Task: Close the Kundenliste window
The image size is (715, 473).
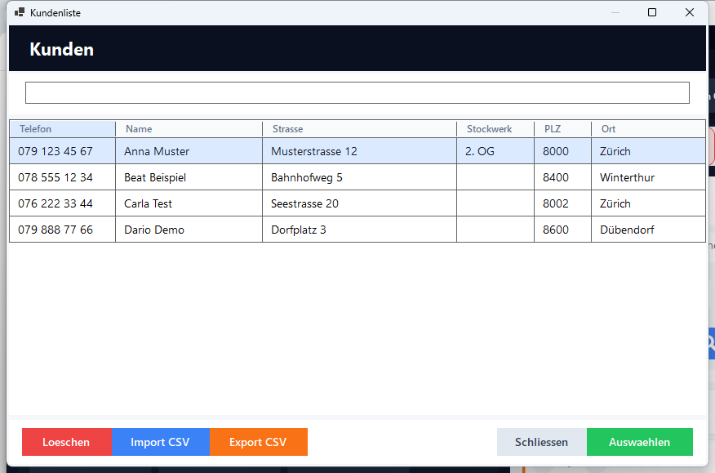Action: coord(690,12)
